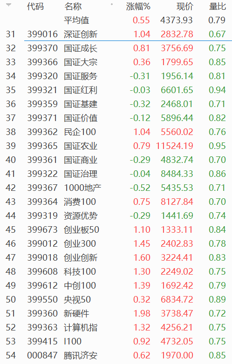Sort by the 现价 column header
Image resolution: width=232 pixels, height=364 pixels.
pyautogui.click(x=184, y=7)
